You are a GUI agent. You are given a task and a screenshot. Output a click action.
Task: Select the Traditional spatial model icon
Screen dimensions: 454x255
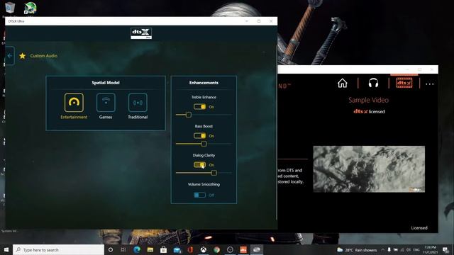click(x=138, y=102)
